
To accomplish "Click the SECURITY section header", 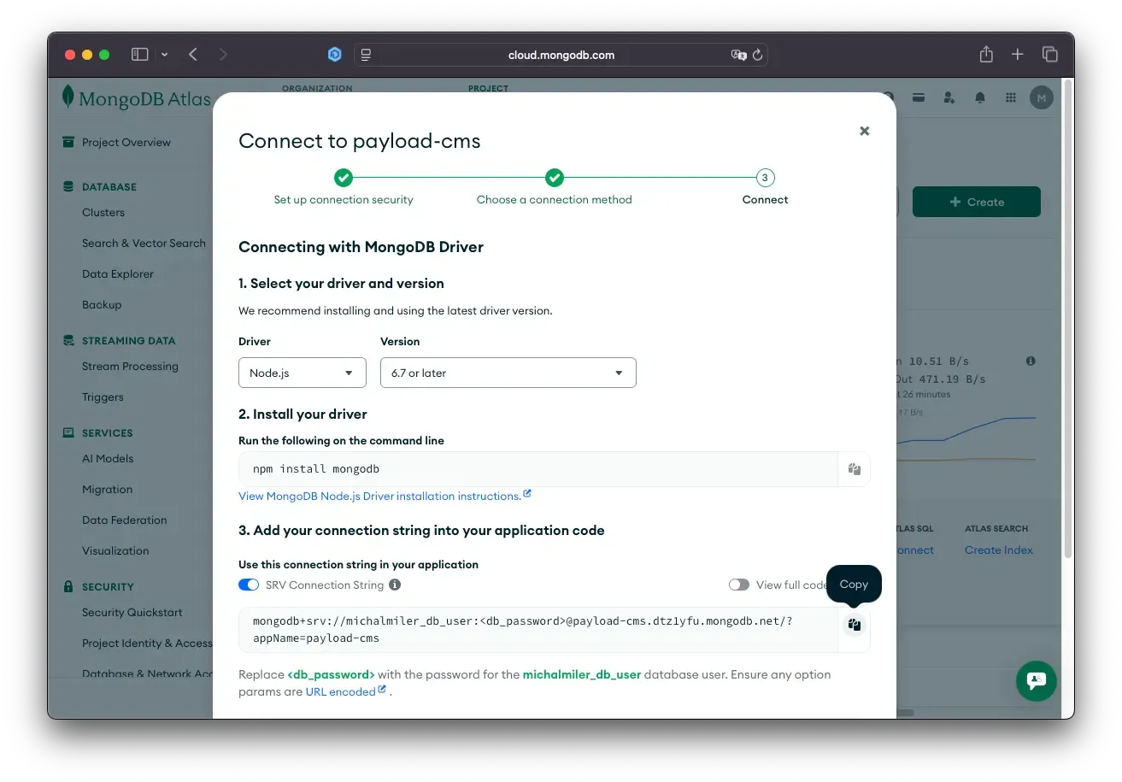I will (108, 586).
